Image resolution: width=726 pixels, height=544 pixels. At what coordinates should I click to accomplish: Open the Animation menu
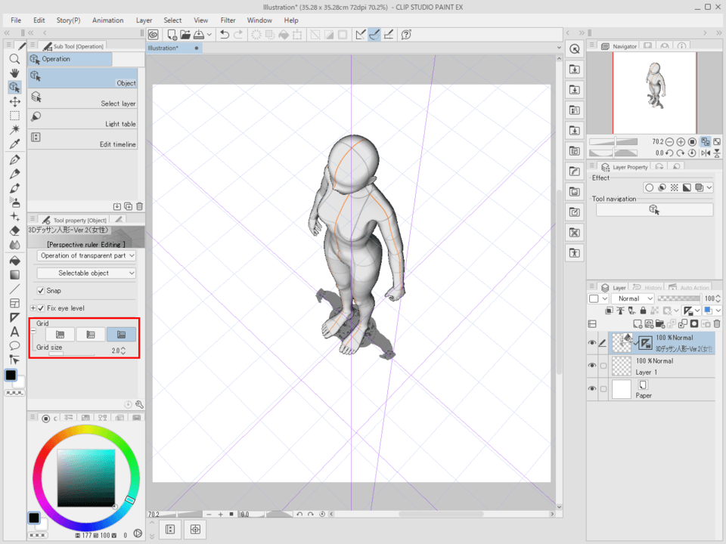coord(107,20)
